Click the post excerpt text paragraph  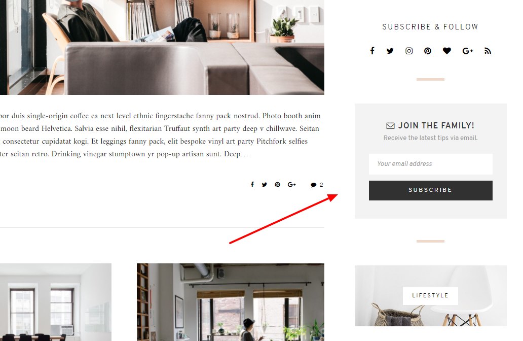(x=160, y=135)
